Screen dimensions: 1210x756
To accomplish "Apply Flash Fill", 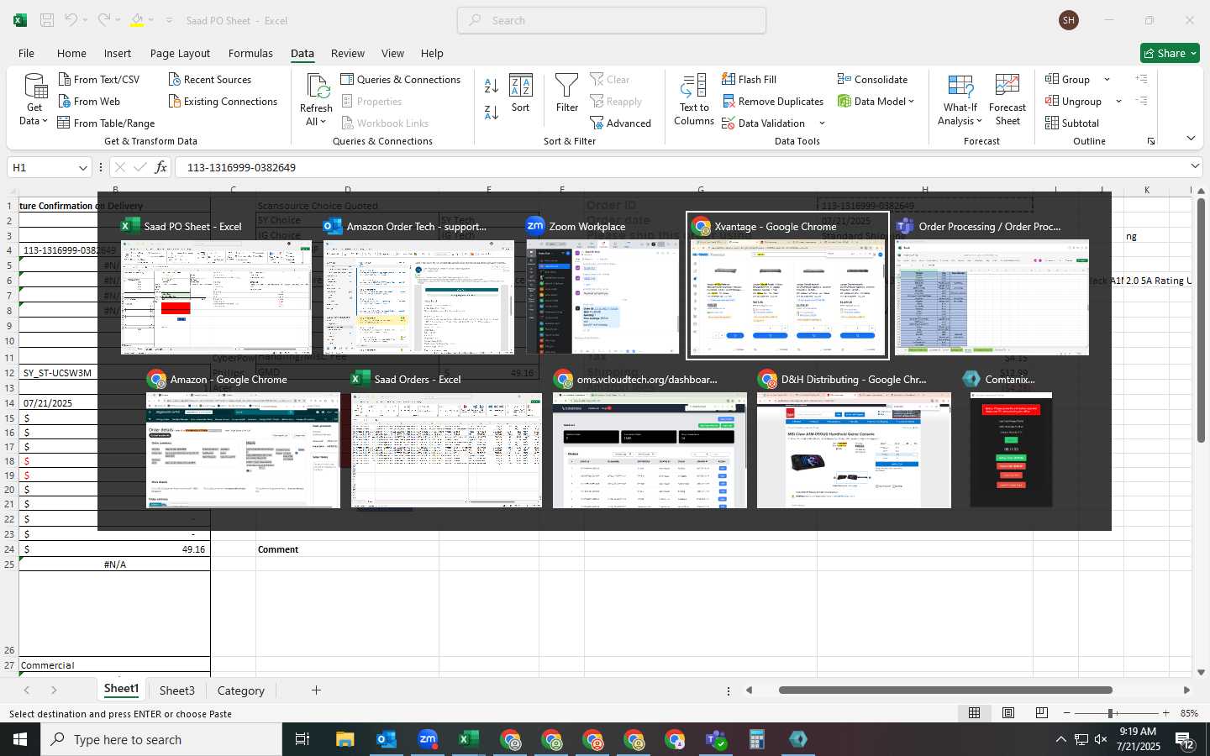I will [x=749, y=79].
